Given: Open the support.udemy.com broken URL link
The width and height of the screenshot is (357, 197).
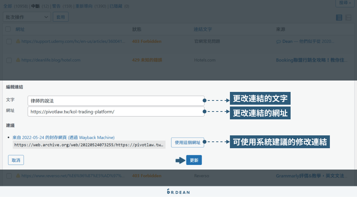Looking at the screenshot, I should point(73,41).
